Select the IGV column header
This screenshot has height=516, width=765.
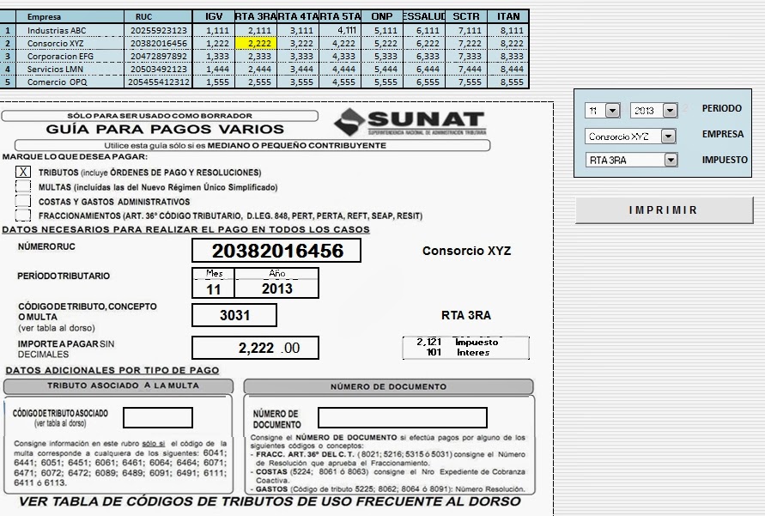[214, 16]
